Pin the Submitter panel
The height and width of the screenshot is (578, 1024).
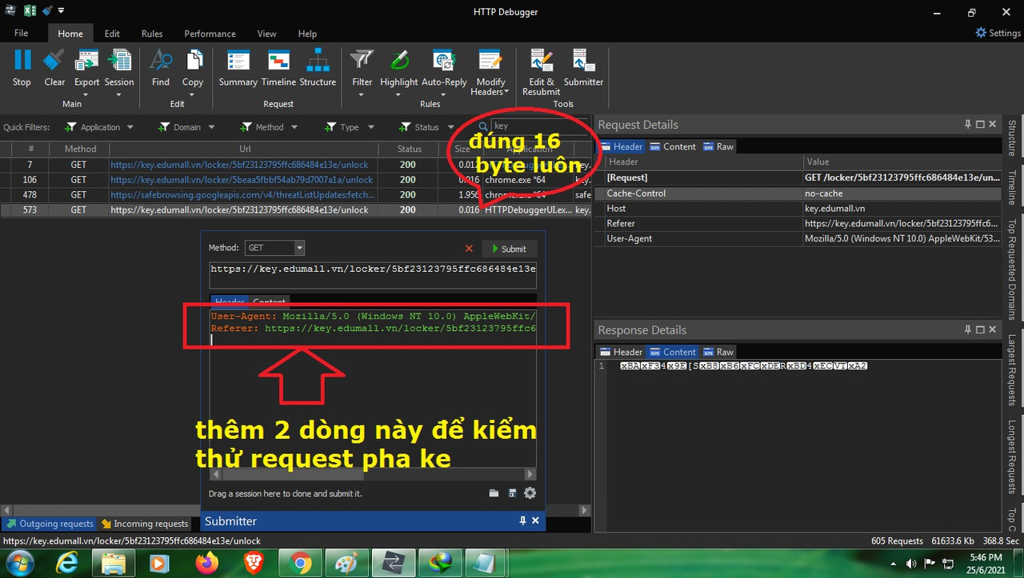point(522,520)
